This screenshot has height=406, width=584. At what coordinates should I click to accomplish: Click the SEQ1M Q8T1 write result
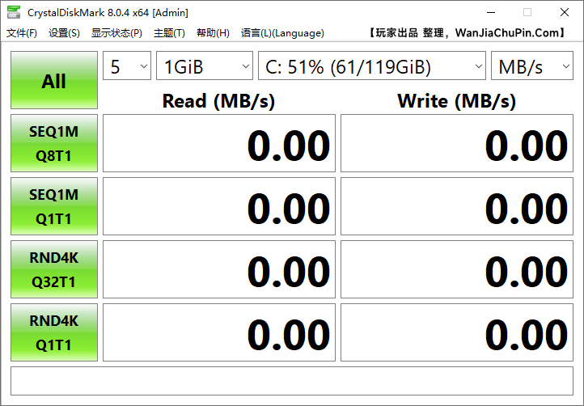(x=457, y=143)
